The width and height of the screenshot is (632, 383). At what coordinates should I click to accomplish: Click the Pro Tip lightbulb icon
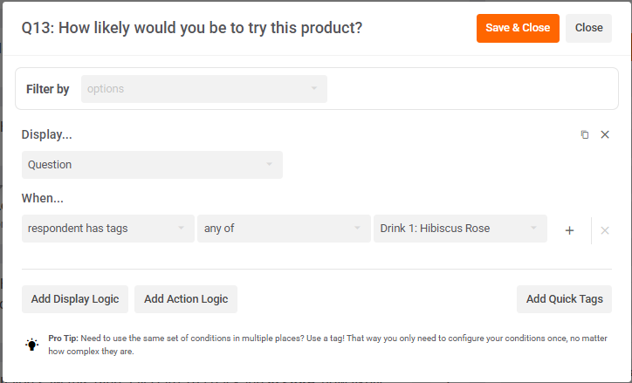pyautogui.click(x=32, y=345)
